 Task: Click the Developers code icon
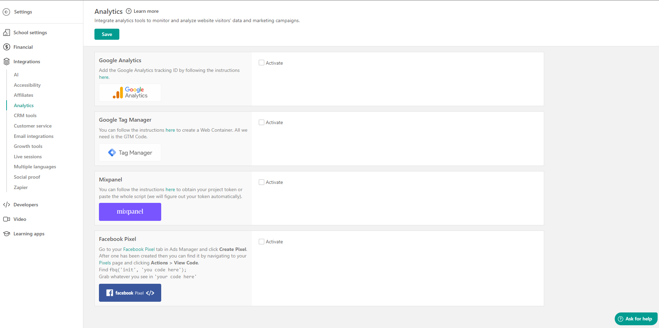[7, 204]
